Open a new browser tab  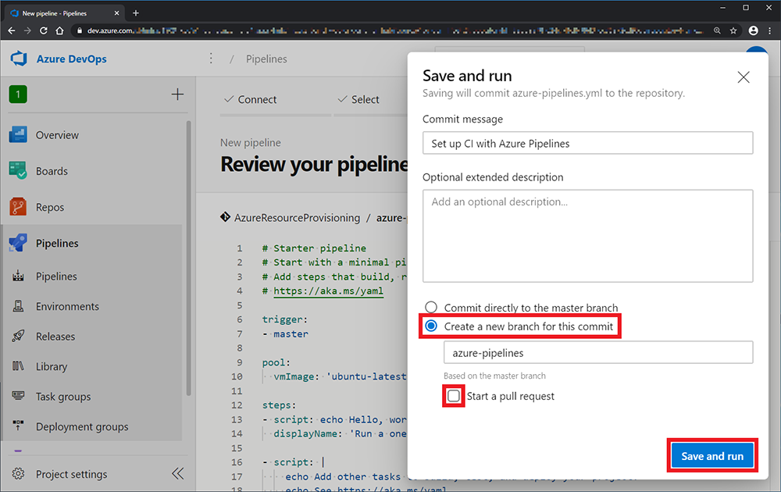pyautogui.click(x=135, y=13)
